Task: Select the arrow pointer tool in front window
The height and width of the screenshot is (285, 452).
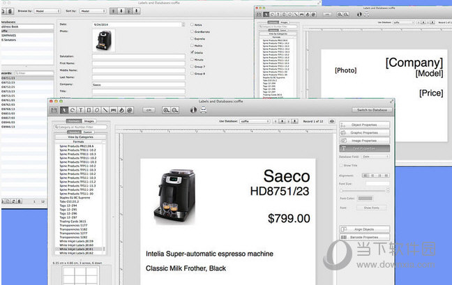Action: pyautogui.click(x=64, y=110)
